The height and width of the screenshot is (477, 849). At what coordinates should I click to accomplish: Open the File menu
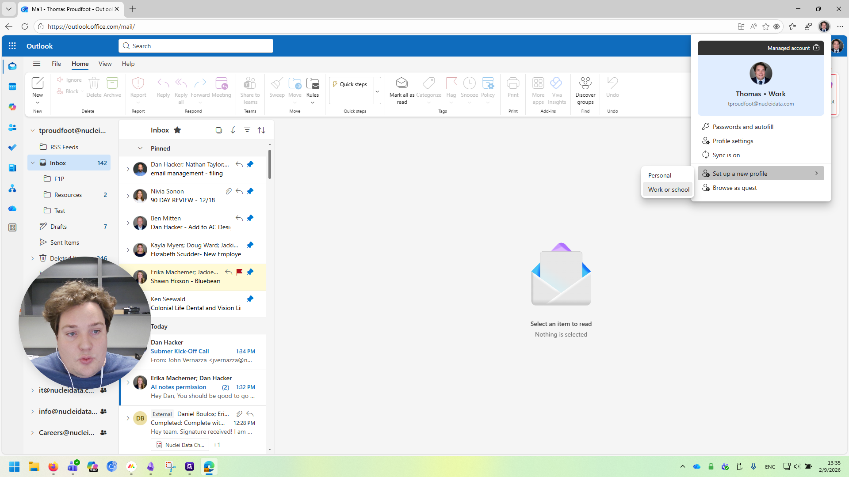pos(56,64)
